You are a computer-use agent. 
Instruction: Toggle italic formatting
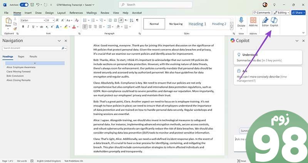tap(28, 26)
